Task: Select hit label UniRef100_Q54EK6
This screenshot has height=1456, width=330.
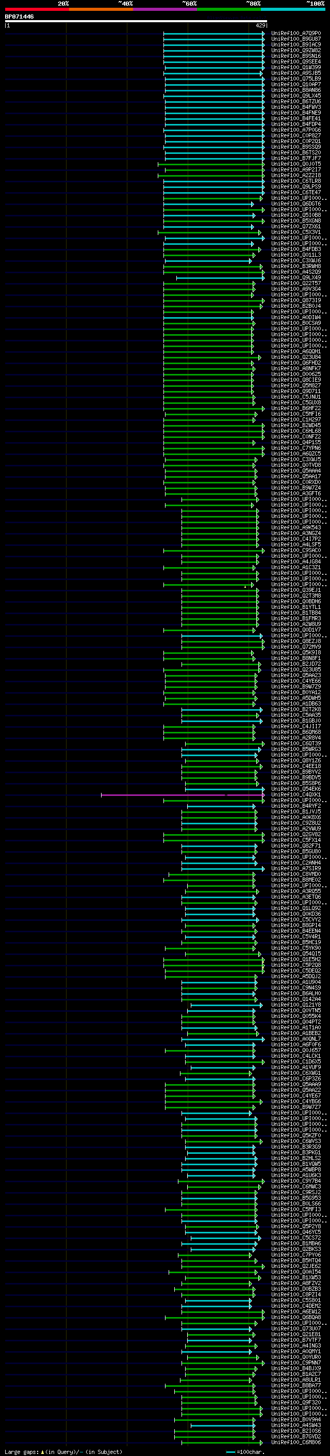Action: (x=295, y=789)
